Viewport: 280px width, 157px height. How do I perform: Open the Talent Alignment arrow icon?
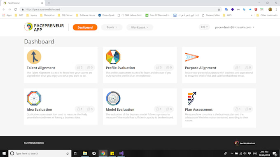[x=34, y=57]
